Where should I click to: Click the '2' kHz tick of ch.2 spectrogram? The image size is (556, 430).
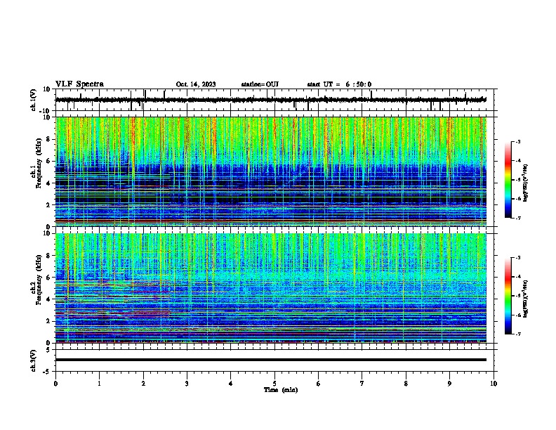pyautogui.click(x=49, y=321)
